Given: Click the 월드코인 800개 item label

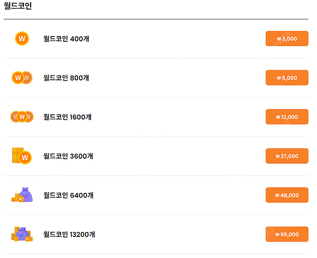Looking at the screenshot, I should tap(66, 78).
